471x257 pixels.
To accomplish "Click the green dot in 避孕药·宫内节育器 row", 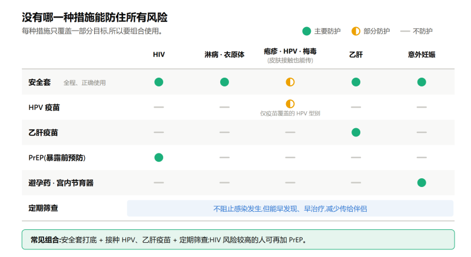I will pyautogui.click(x=422, y=183).
